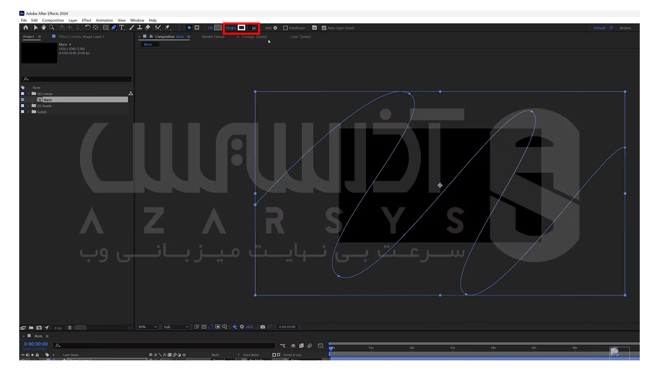This screenshot has height=371, width=659.
Task: Open the Composition menu
Action: (x=53, y=20)
